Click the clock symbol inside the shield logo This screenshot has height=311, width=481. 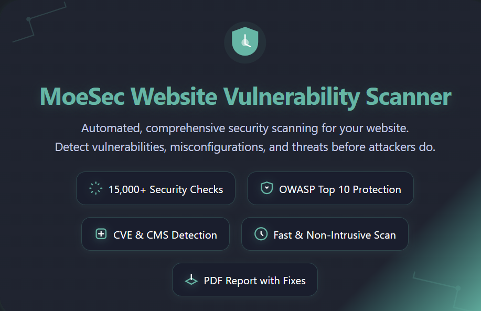tap(245, 43)
